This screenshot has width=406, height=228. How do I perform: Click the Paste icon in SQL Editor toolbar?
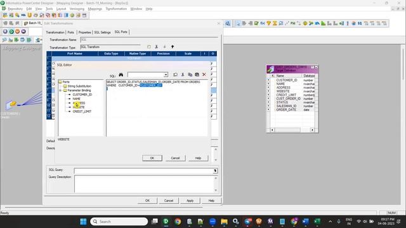[197, 75]
